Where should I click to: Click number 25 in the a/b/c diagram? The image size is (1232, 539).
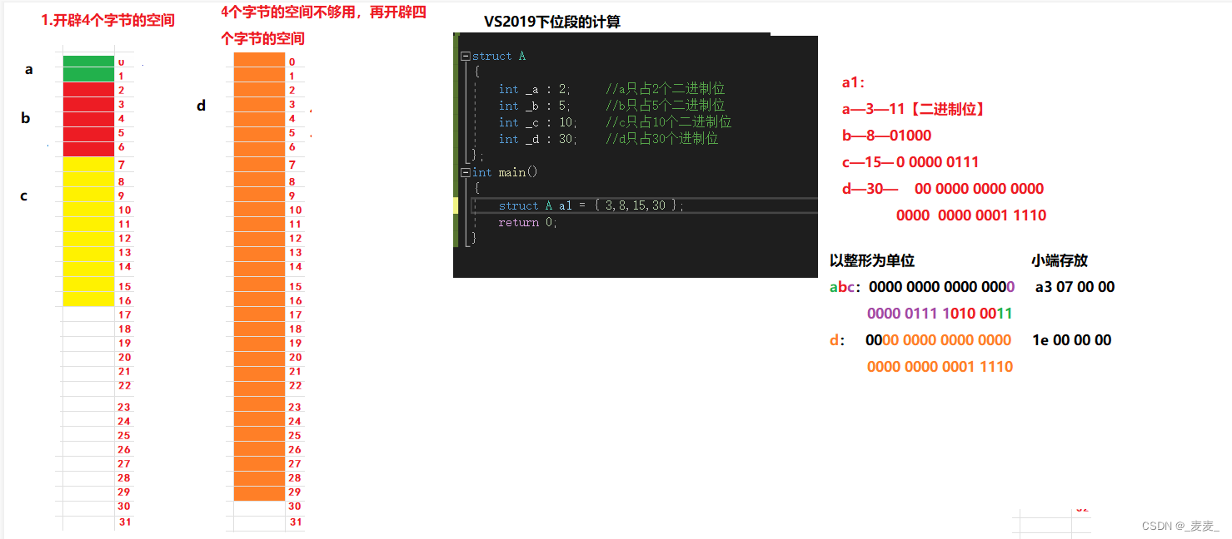pos(124,436)
